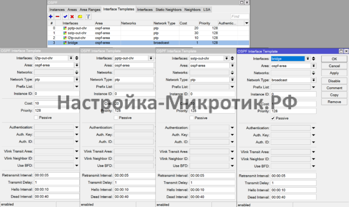Viewport: 349px width, 207px height.
Task: Expand Vlink Neighbor ID in bridge template
Action: pos(314,159)
